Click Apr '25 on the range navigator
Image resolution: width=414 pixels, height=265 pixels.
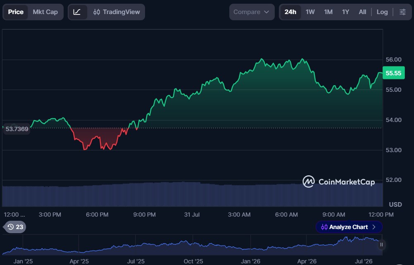pos(79,261)
